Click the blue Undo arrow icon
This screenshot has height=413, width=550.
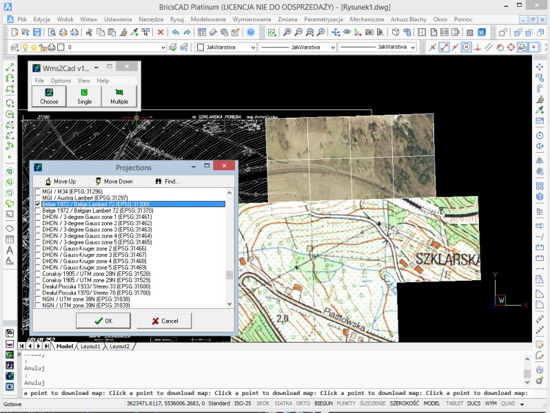point(175,32)
